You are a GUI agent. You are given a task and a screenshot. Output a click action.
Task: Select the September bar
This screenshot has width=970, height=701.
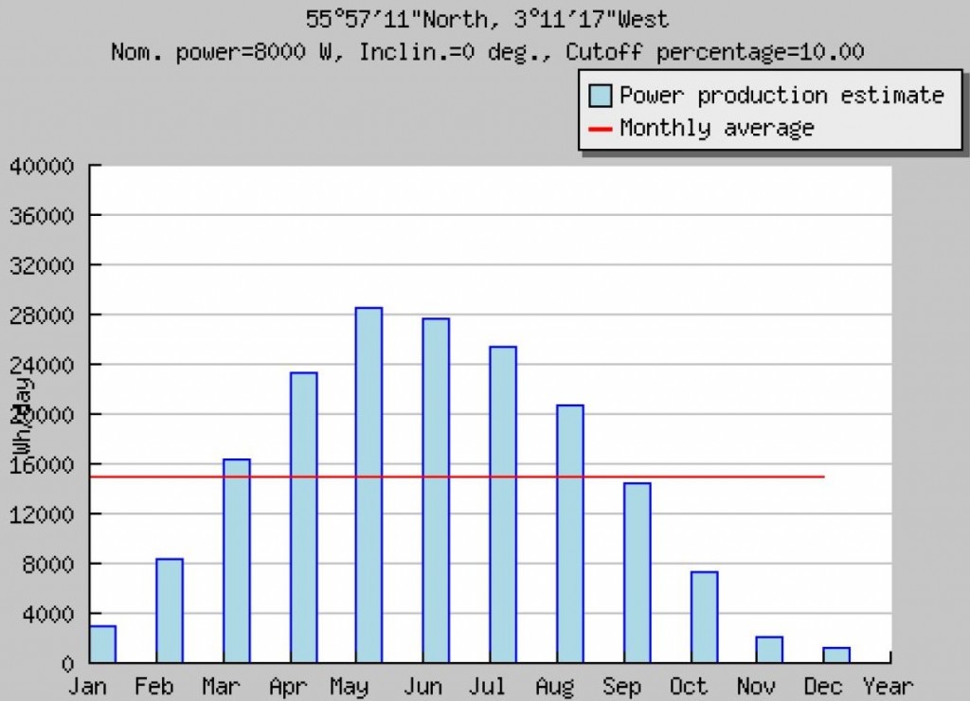(x=637, y=573)
